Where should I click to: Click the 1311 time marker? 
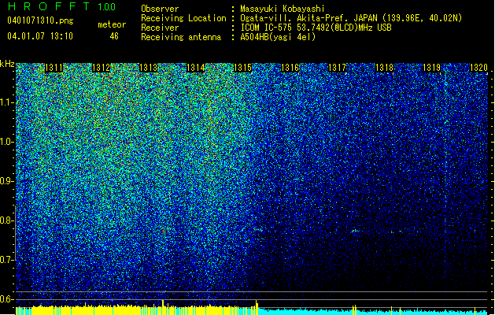[x=54, y=68]
